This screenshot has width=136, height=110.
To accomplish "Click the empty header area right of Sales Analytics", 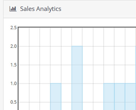I will (98, 9).
